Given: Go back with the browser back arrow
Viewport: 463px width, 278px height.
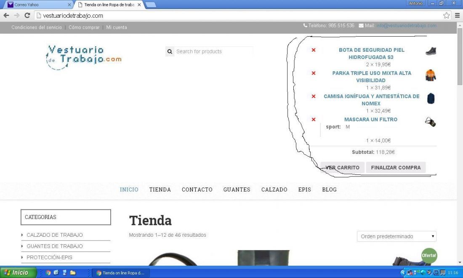Looking at the screenshot, I should (6, 15).
